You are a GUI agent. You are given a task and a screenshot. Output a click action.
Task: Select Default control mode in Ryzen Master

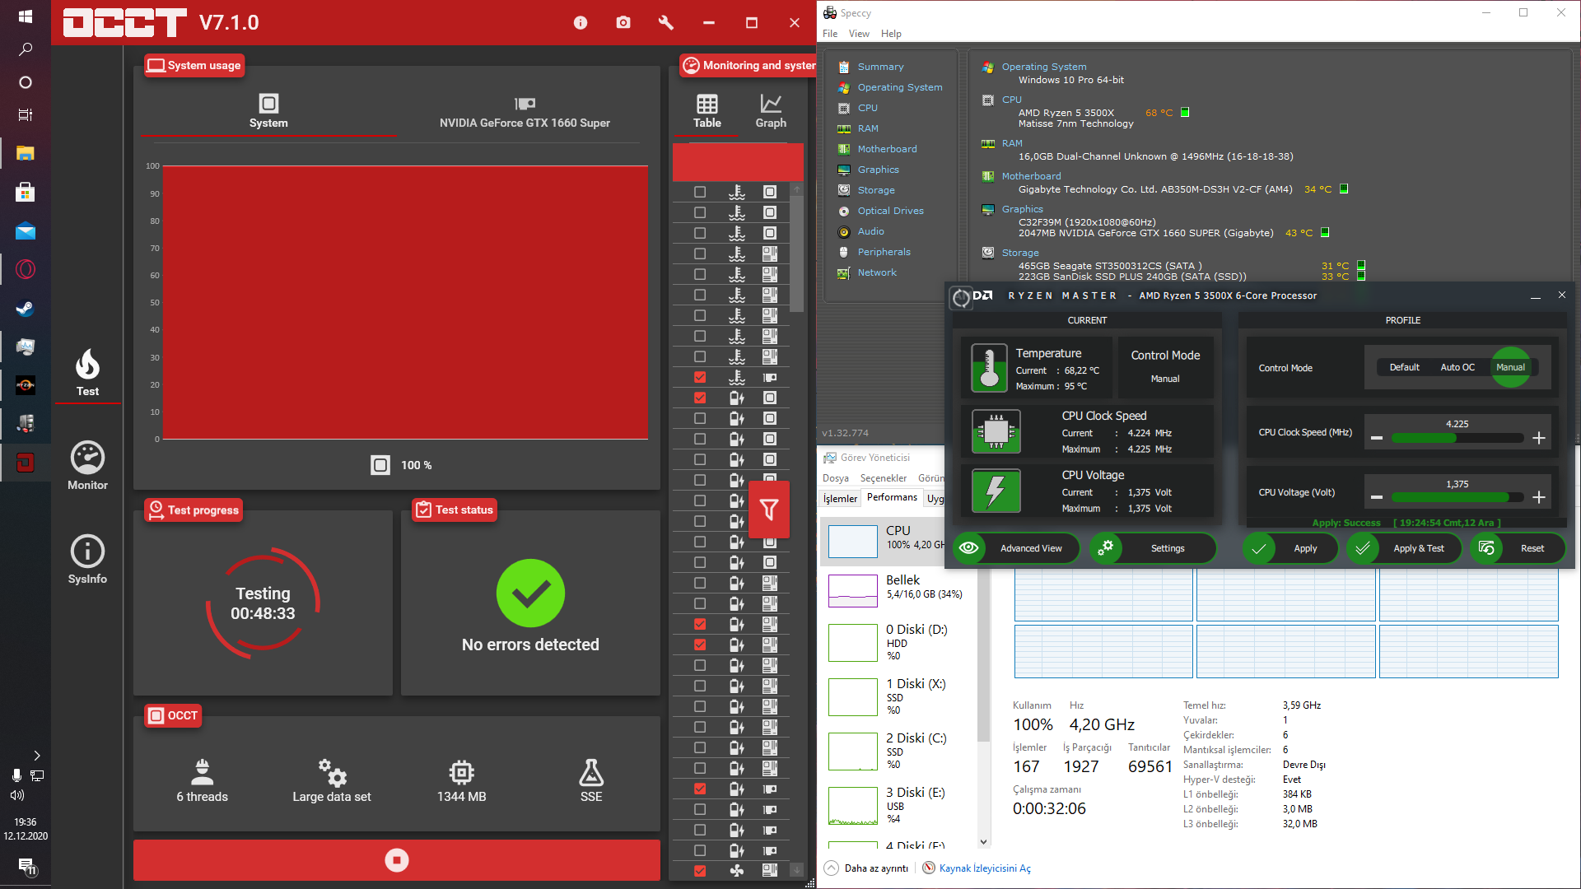[x=1404, y=367]
